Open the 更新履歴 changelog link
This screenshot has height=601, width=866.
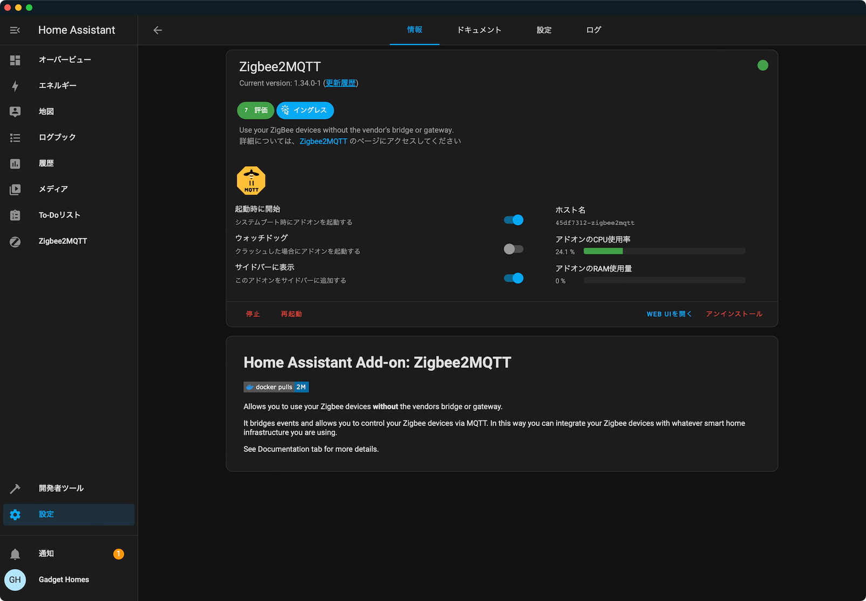[x=340, y=83]
